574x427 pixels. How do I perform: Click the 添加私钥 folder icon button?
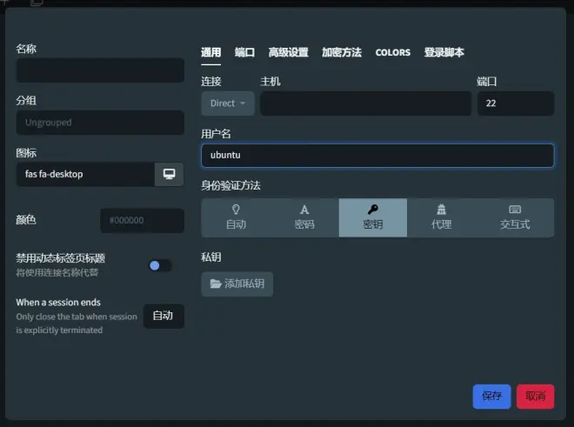[x=237, y=284]
